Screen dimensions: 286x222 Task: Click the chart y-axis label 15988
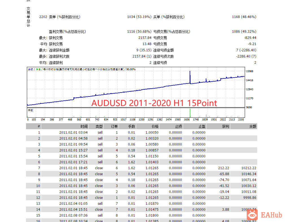250,71
